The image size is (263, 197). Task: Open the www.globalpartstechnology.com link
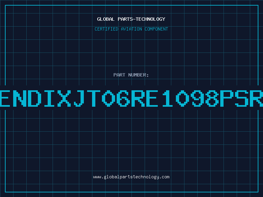[x=131, y=177]
